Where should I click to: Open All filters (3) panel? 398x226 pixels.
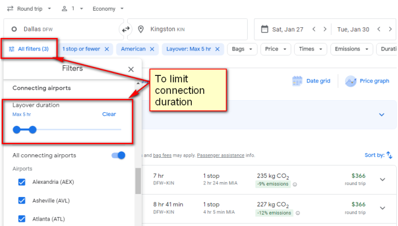point(29,49)
